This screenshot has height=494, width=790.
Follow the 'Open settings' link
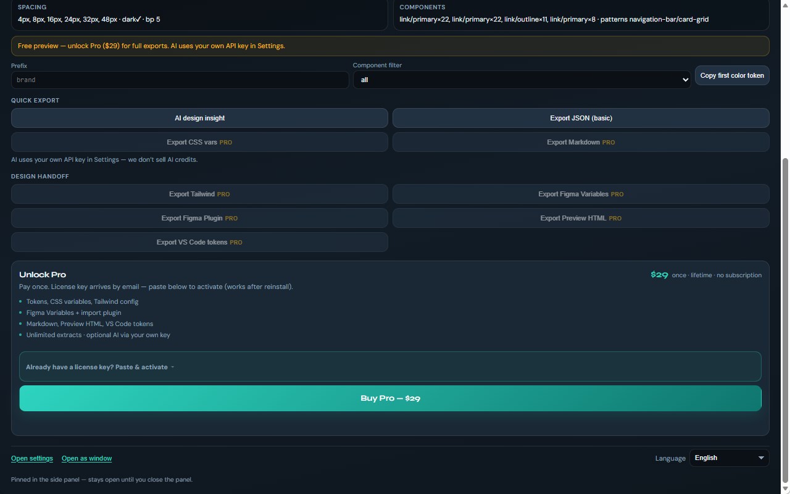pyautogui.click(x=32, y=458)
